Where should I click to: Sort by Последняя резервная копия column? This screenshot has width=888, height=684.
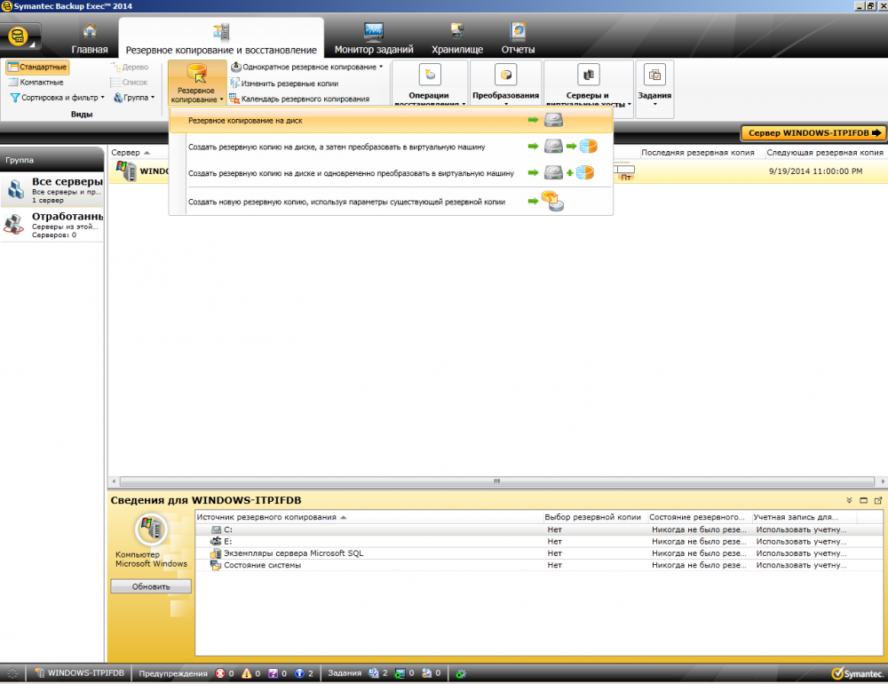pyautogui.click(x=698, y=153)
